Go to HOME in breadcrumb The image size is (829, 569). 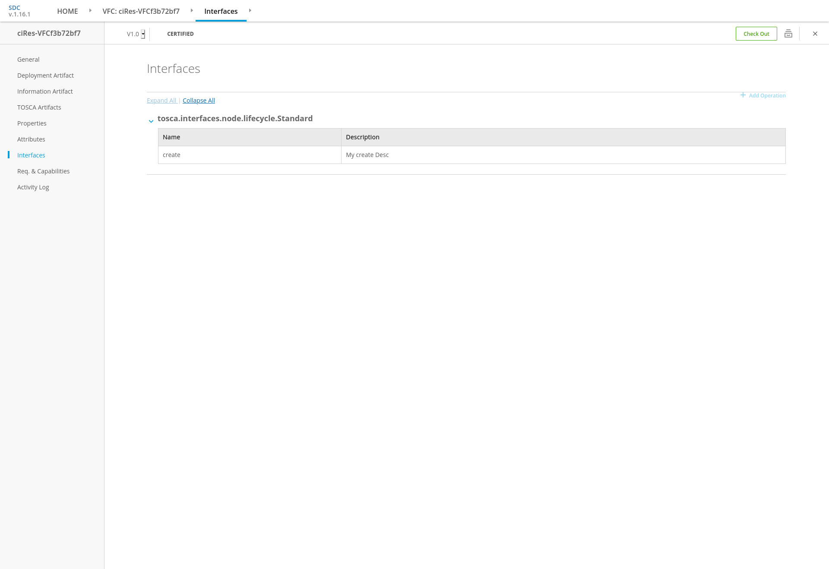tap(67, 11)
